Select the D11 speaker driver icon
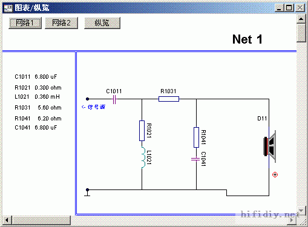 click(270, 146)
